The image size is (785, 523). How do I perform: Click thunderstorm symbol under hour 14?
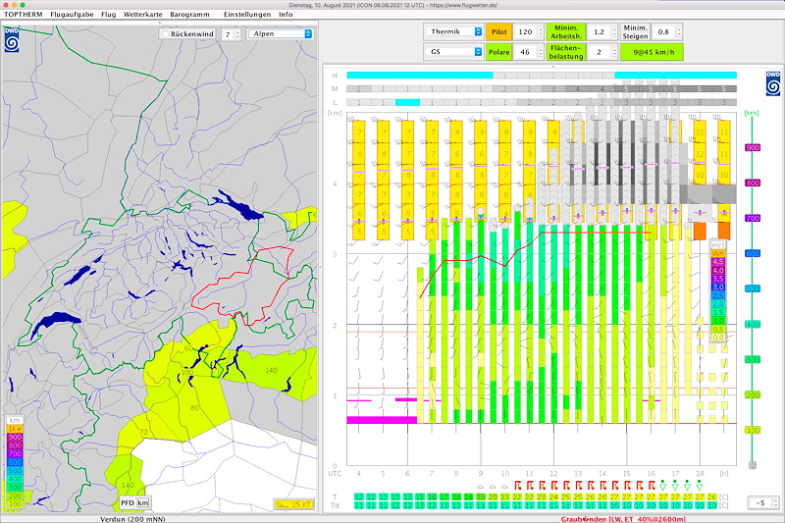click(602, 486)
